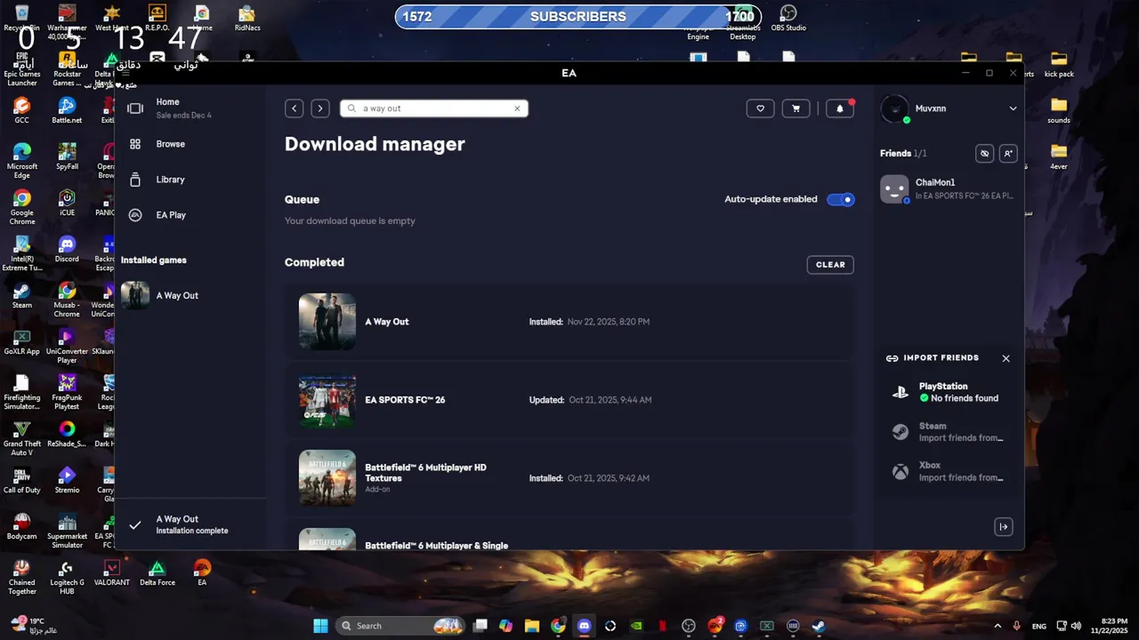Disable the Auto-update enabled switch
This screenshot has height=640, width=1139.
click(x=840, y=199)
